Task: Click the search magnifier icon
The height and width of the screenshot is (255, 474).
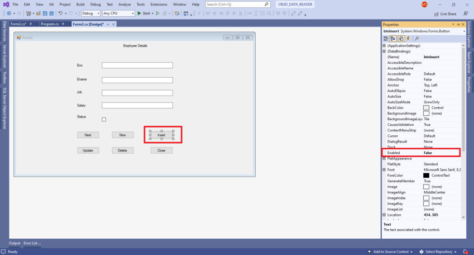Action: 266,4
